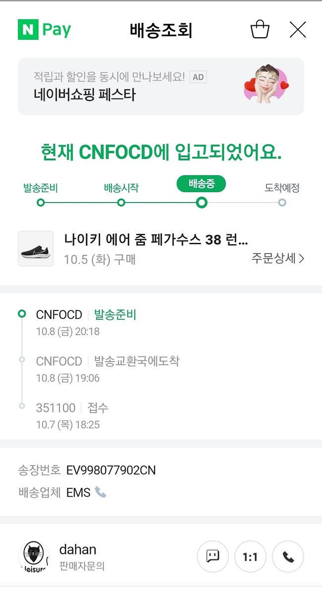
Task: Close the delivery tracking page
Action: click(298, 30)
